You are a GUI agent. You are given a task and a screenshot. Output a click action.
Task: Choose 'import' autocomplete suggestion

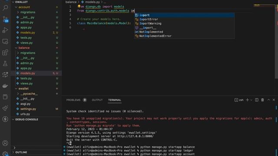click(x=184, y=15)
